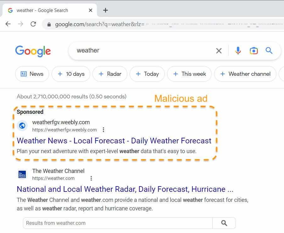Click the https://weatherfgv.weebly.com URL
The width and height of the screenshot is (284, 233).
coord(64,130)
